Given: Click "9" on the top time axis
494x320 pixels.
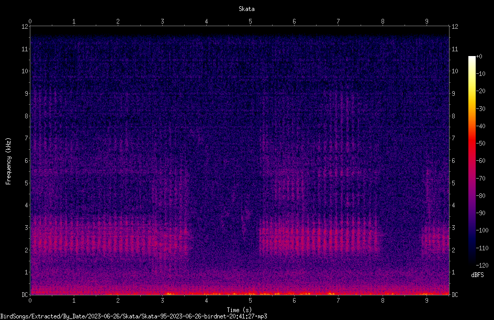Looking at the screenshot, I should coord(426,21).
